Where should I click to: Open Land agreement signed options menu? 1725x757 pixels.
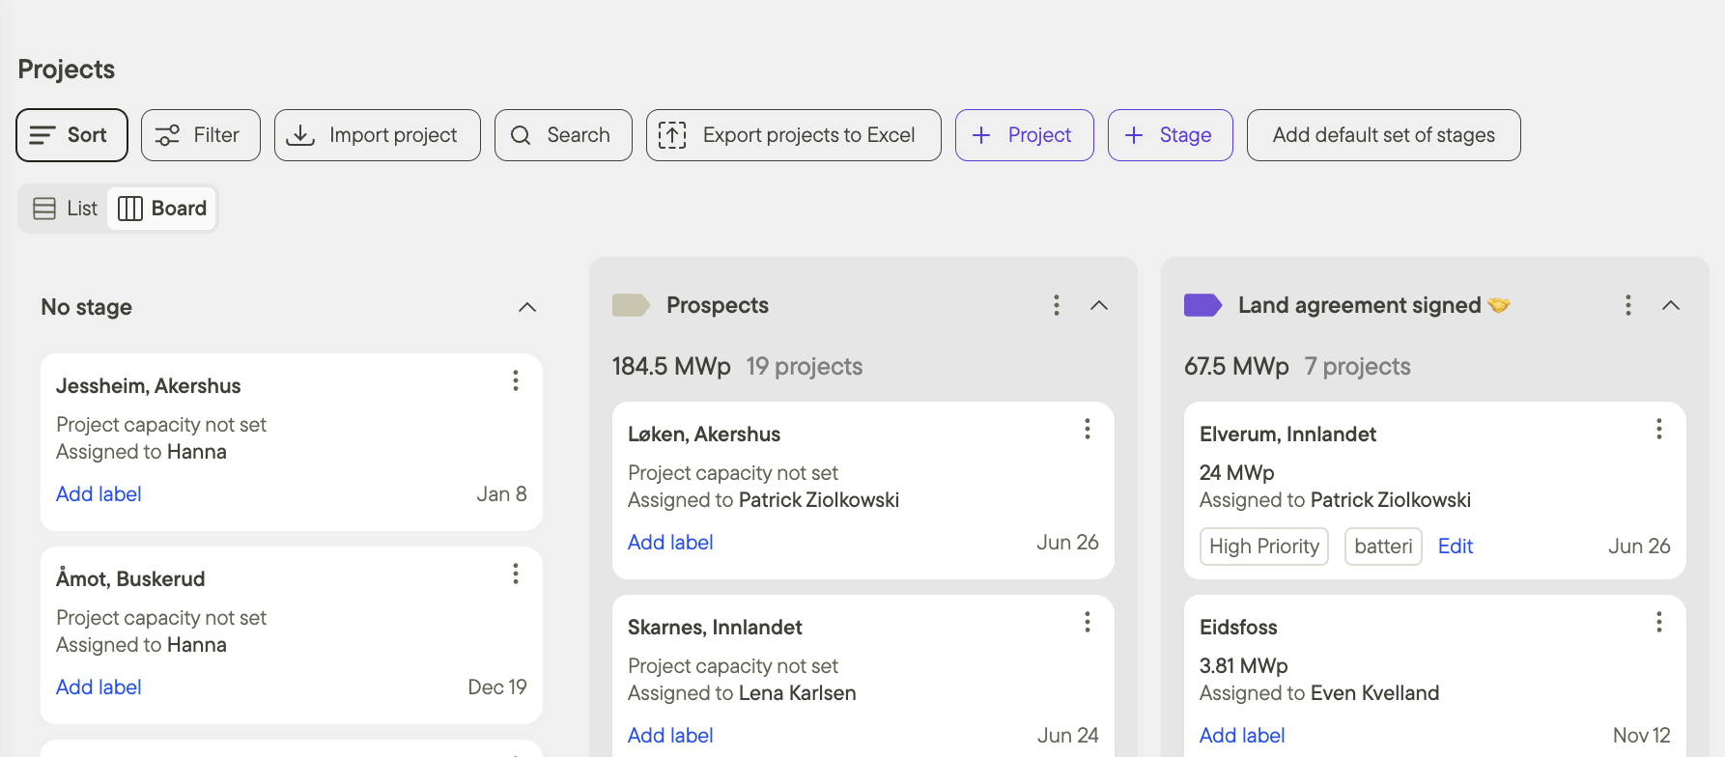1628,305
